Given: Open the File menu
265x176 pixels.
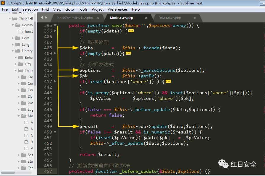Looking at the screenshot, I should [5, 9].
